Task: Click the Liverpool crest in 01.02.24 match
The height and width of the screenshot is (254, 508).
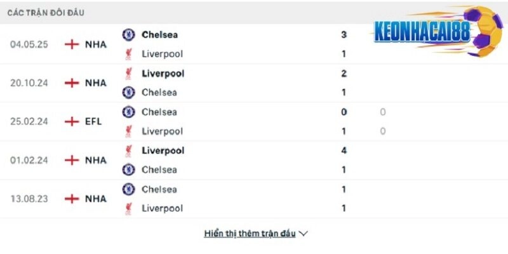Action: 128,150
